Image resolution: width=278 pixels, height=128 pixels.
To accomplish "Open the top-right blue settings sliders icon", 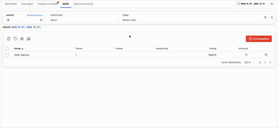I will 272,4.
